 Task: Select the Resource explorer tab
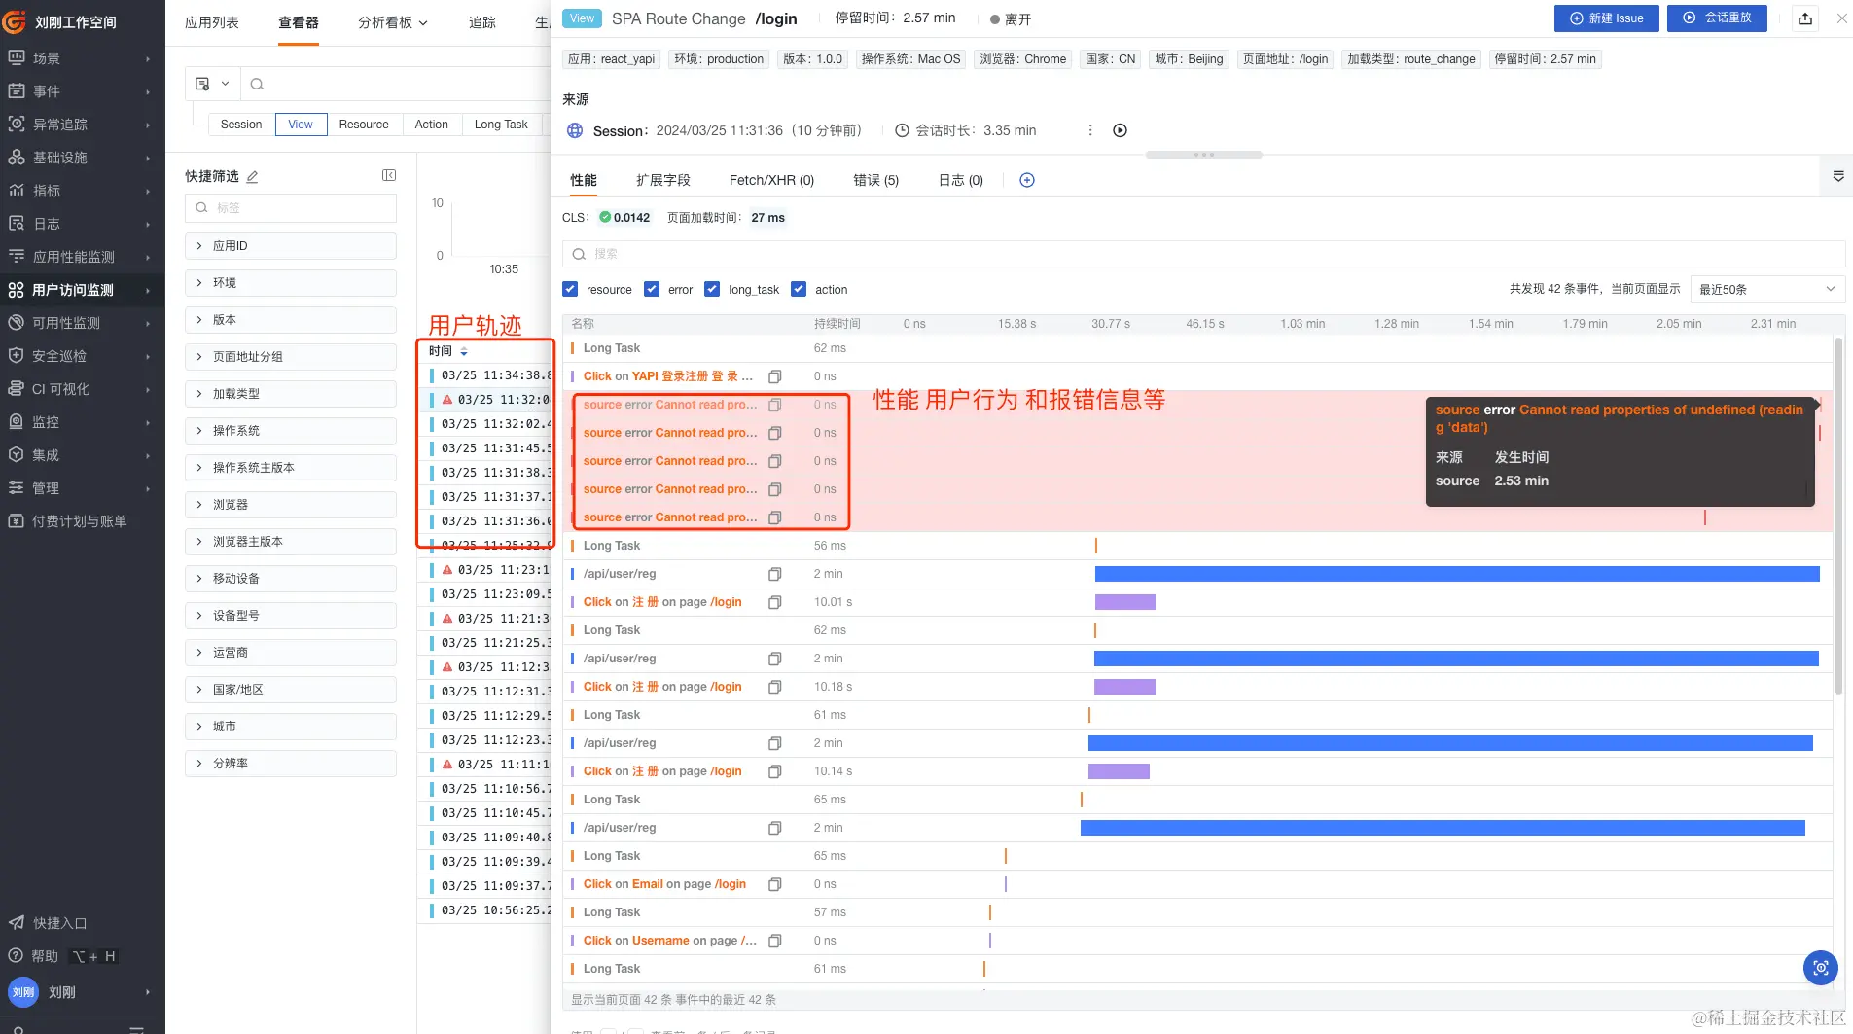(x=364, y=125)
